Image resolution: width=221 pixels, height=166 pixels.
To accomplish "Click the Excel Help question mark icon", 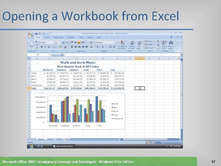I will coord(171,37).
